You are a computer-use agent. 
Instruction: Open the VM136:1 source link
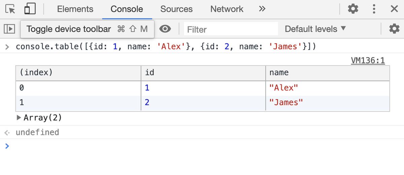coord(368,60)
